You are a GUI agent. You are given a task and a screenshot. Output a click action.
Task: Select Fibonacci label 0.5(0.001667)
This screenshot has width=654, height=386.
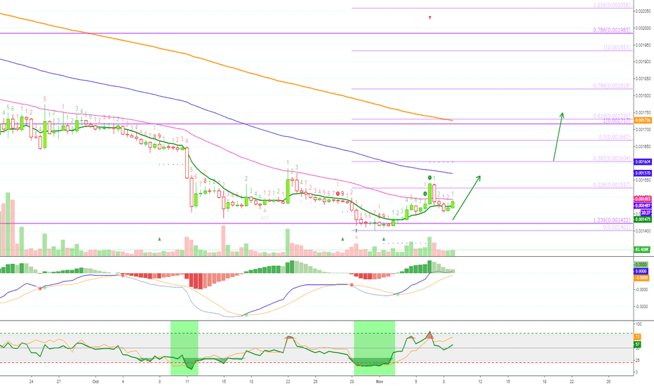pos(615,138)
